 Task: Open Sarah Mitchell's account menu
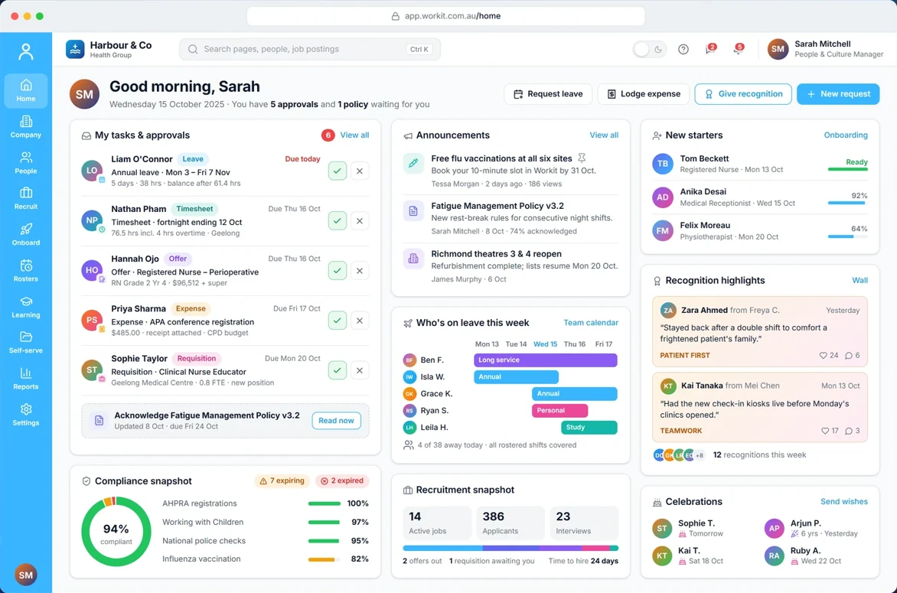pos(826,49)
